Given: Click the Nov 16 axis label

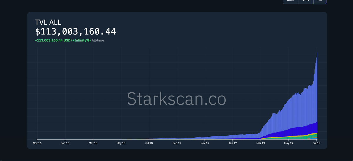Looking at the screenshot, I should pyautogui.click(x=37, y=143).
